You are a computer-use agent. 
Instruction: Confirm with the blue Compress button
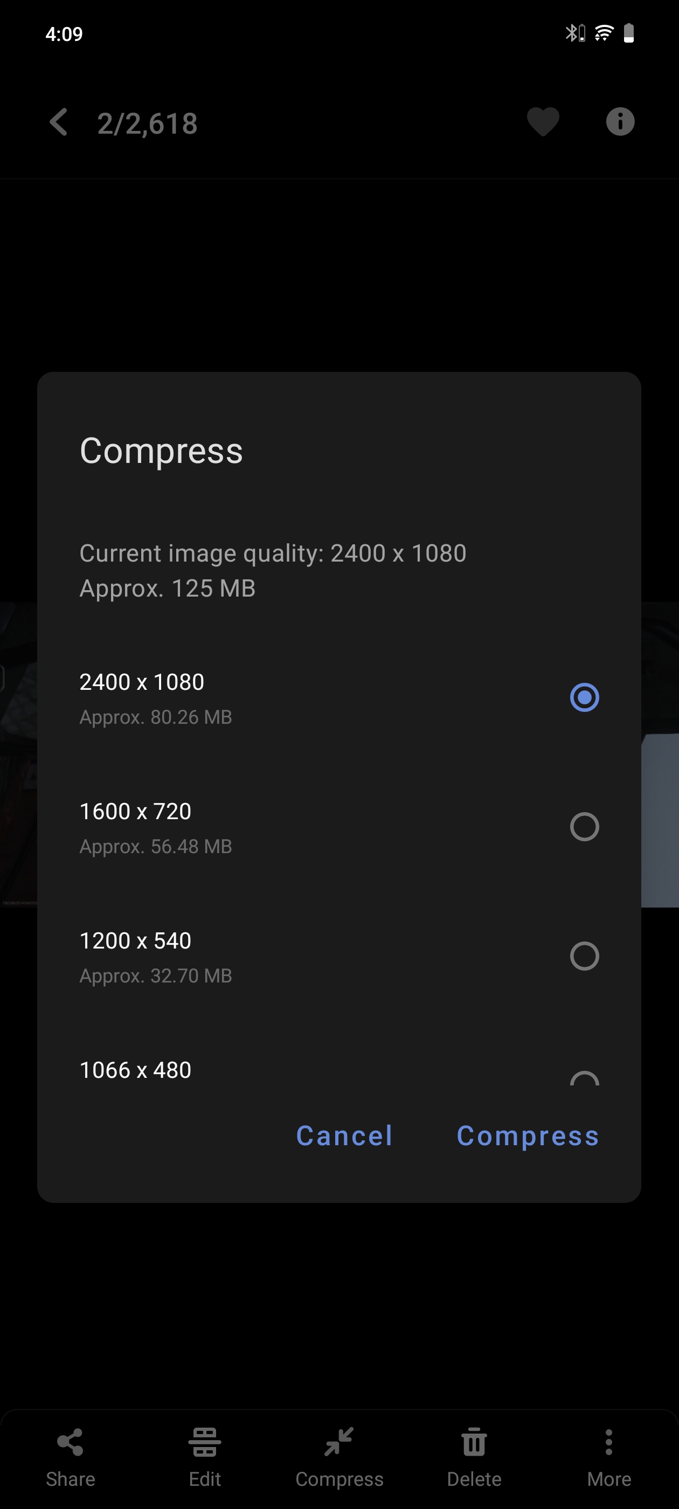tap(527, 1136)
